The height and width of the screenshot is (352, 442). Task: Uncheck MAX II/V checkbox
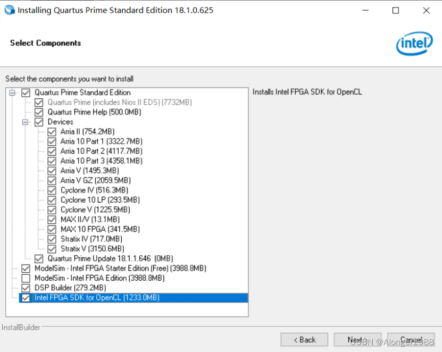pyautogui.click(x=52, y=220)
